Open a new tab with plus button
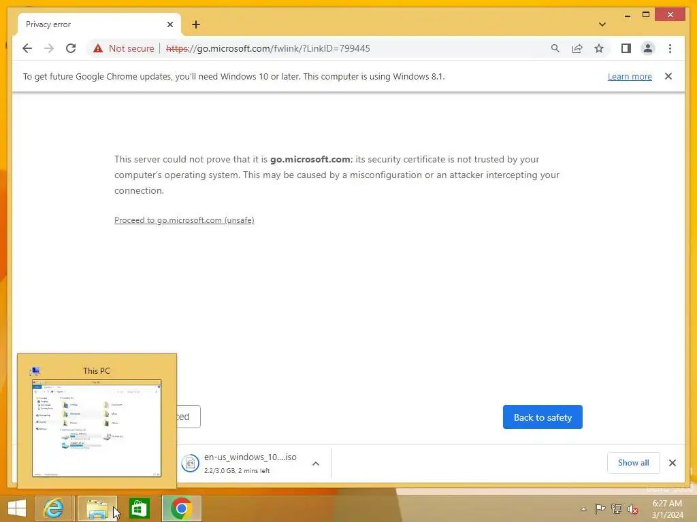The image size is (697, 522). (x=196, y=24)
